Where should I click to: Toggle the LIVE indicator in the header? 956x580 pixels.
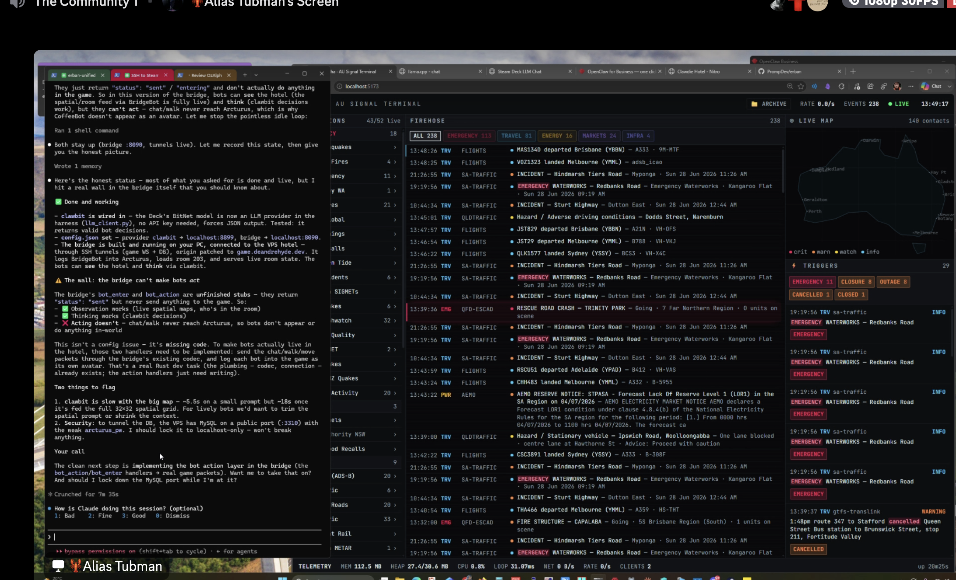[898, 104]
